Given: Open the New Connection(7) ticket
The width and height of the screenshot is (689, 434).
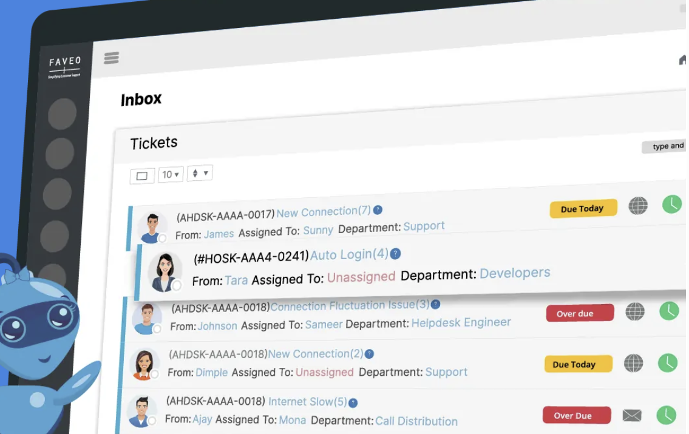Looking at the screenshot, I should 324,212.
